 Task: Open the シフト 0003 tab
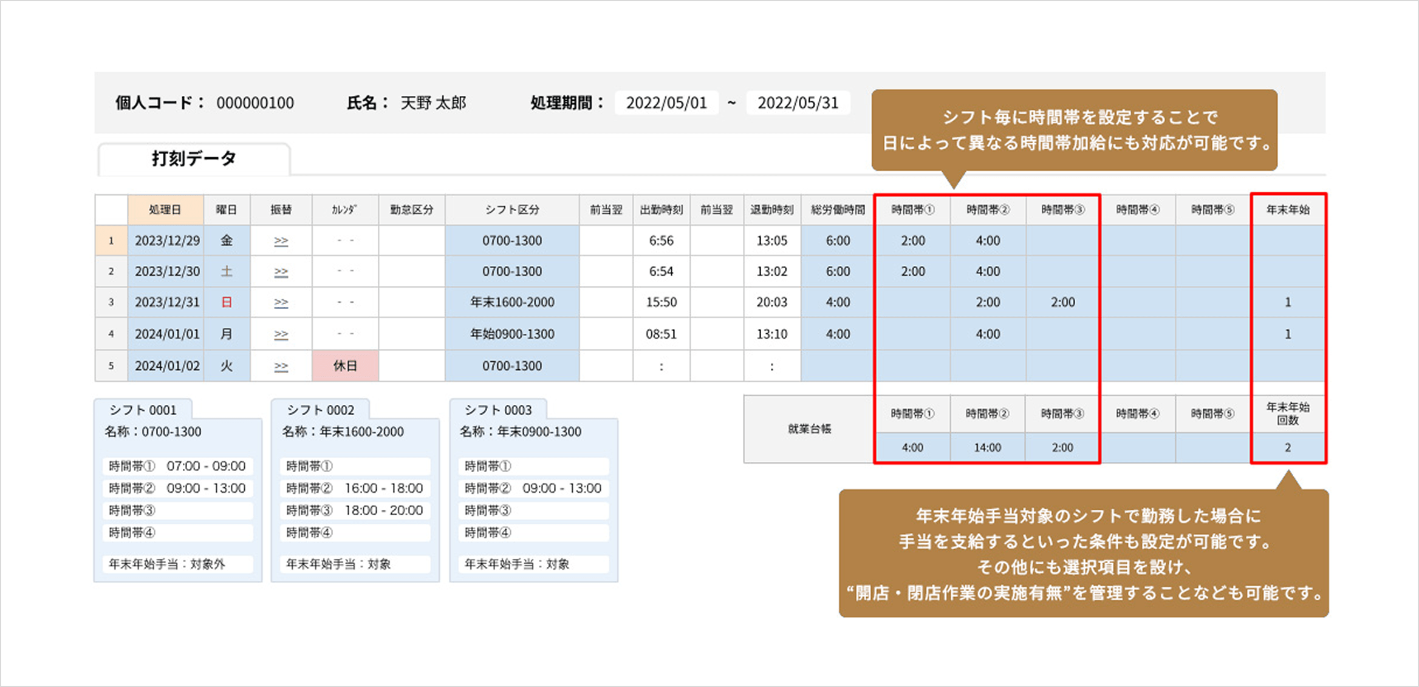(x=498, y=410)
